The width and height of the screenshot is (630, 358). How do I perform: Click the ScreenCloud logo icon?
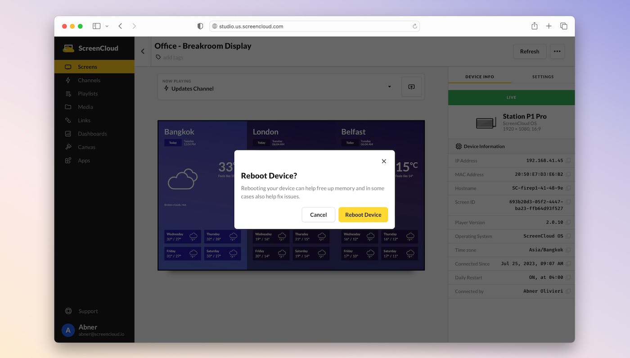(68, 48)
